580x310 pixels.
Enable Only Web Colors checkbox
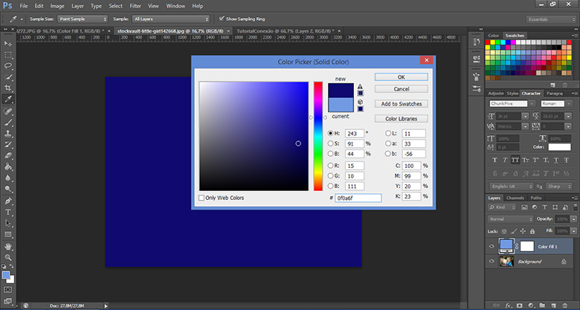[202, 198]
